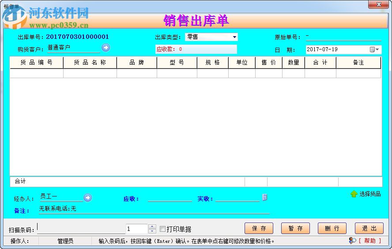Click the 保存 button
This screenshot has width=392, height=249.
pos(259,228)
